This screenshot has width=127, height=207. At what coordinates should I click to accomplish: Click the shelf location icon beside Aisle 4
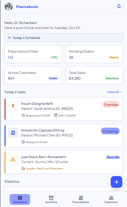pos(56,115)
